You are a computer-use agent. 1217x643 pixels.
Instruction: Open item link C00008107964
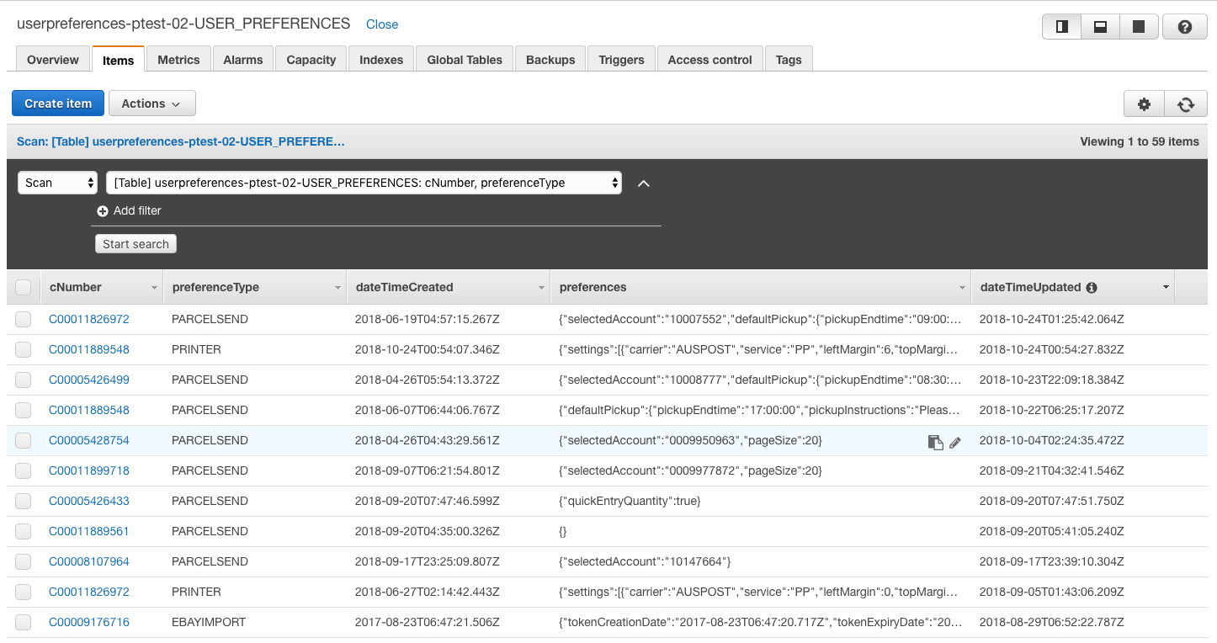[x=89, y=561]
